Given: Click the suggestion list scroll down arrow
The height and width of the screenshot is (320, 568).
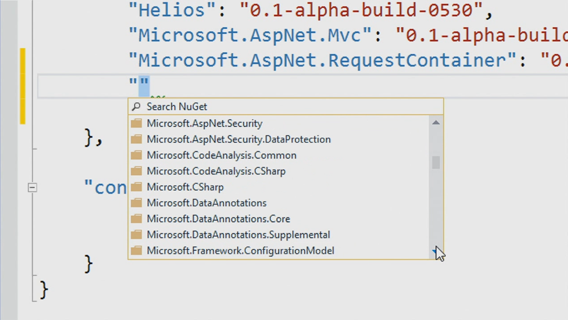Looking at the screenshot, I should click(x=436, y=251).
